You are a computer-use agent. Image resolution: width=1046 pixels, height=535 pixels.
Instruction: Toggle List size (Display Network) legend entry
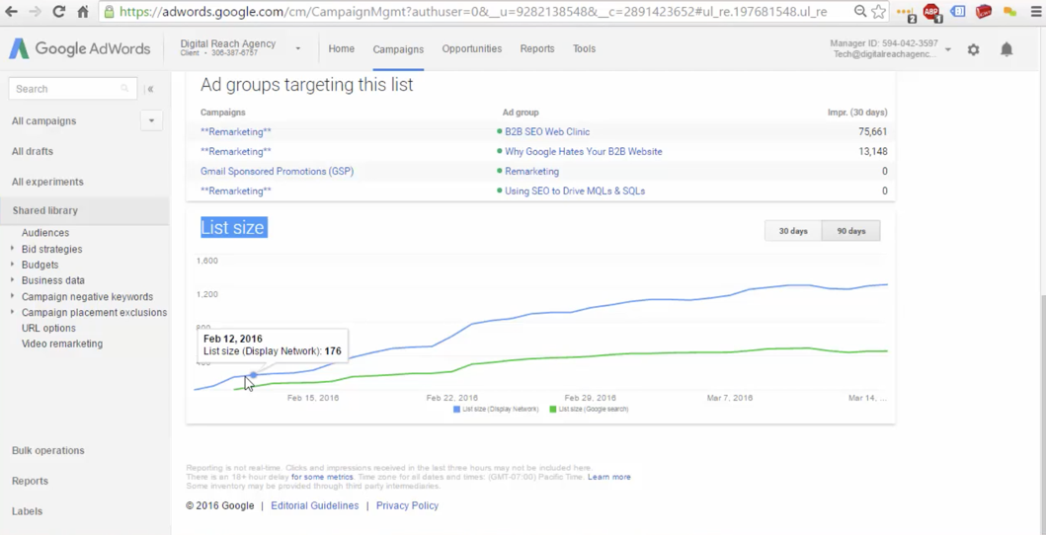(x=496, y=409)
